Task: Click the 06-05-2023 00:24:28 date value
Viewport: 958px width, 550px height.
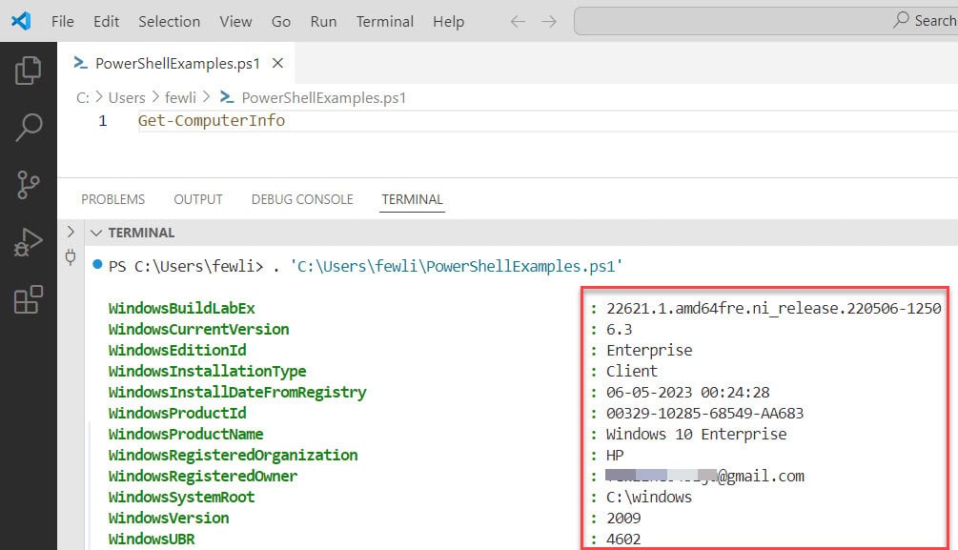Action: (x=688, y=393)
